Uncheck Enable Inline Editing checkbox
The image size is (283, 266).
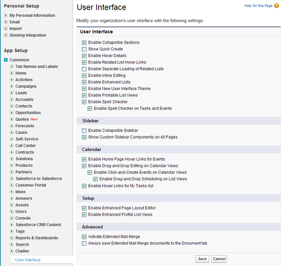pos(84,76)
